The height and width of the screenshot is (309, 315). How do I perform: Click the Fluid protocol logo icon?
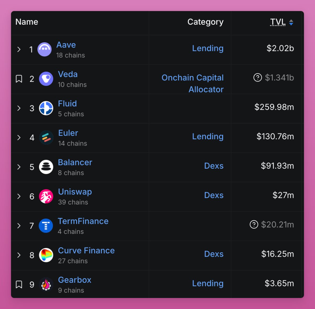[46, 108]
